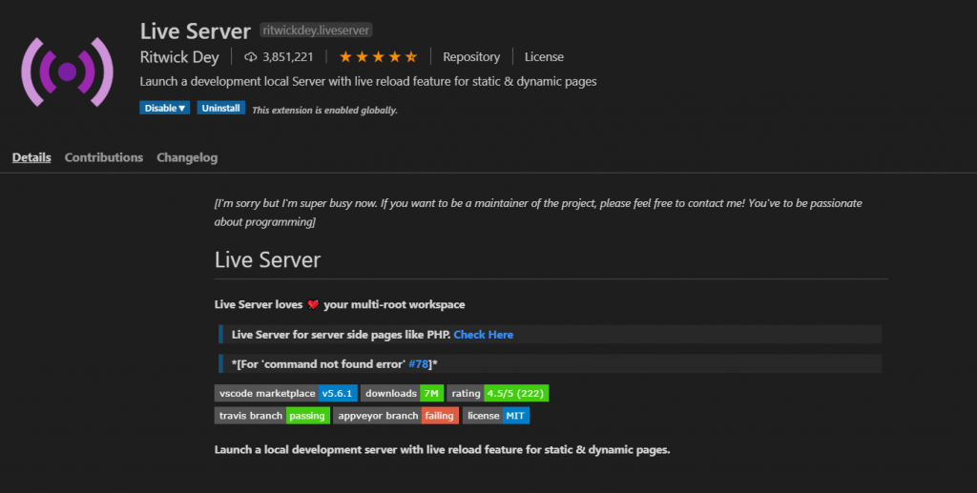Click the five-star rating icons
The width and height of the screenshot is (977, 493).
click(x=378, y=57)
